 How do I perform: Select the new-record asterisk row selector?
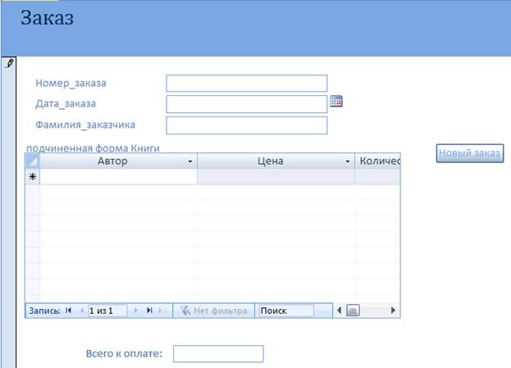pos(33,176)
